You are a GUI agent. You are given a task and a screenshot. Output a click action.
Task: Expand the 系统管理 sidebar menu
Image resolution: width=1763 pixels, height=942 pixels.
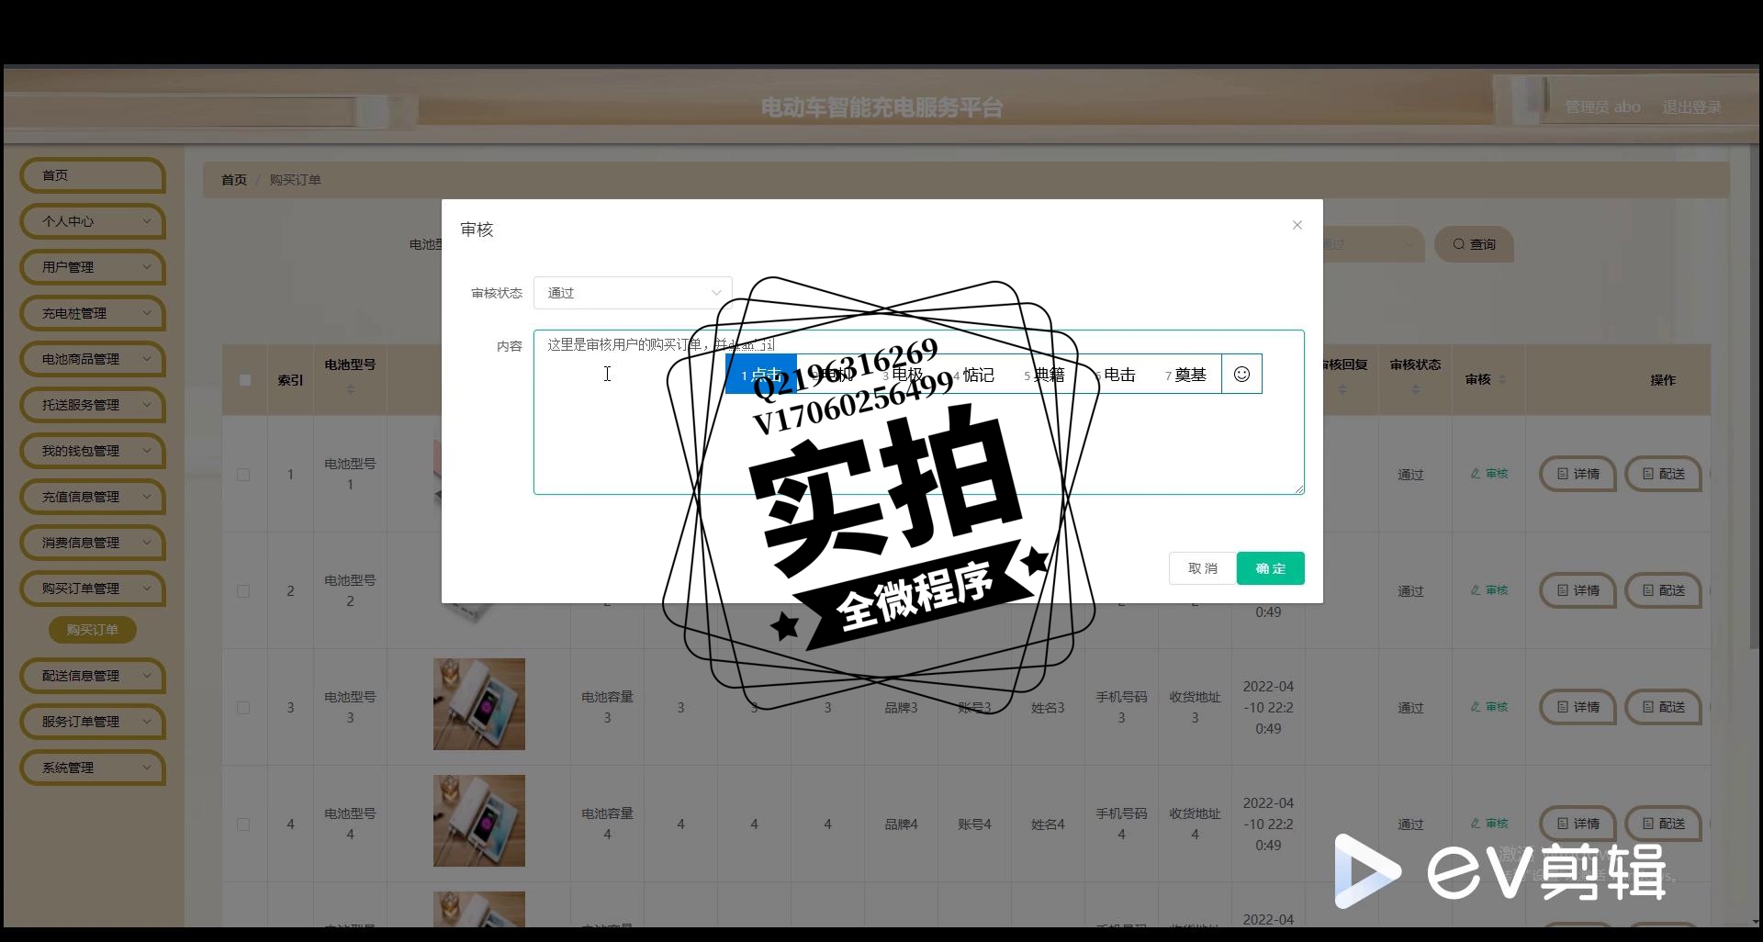(92, 768)
